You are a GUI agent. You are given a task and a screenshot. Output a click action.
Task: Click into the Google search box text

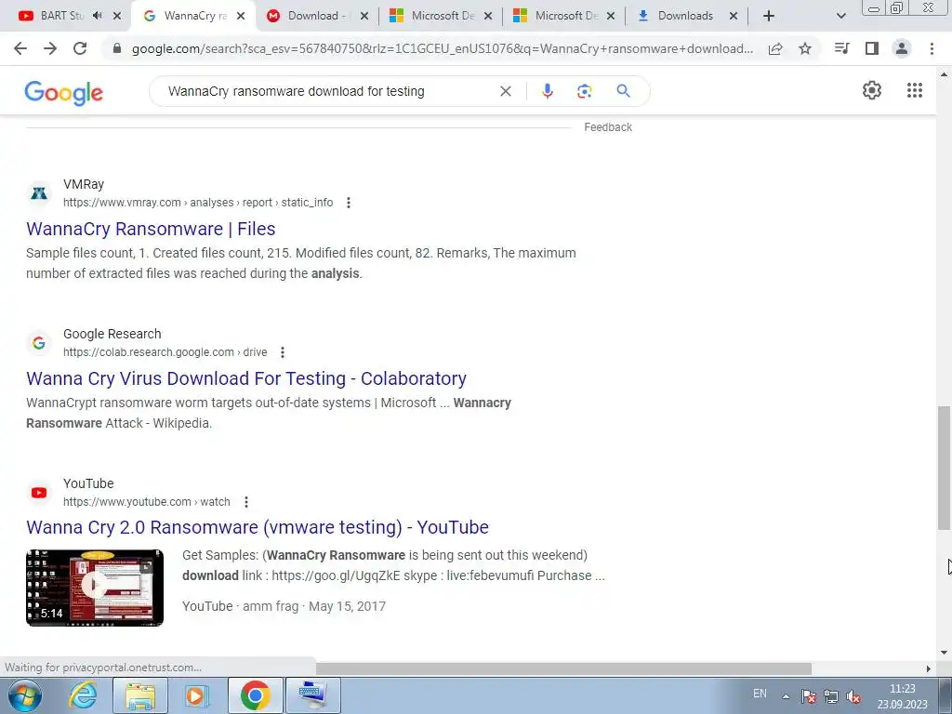click(297, 91)
